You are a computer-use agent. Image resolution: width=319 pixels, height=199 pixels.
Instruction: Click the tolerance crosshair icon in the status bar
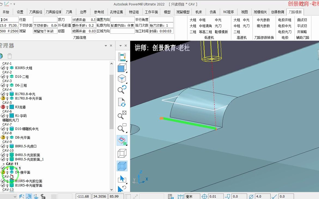tap(204, 196)
